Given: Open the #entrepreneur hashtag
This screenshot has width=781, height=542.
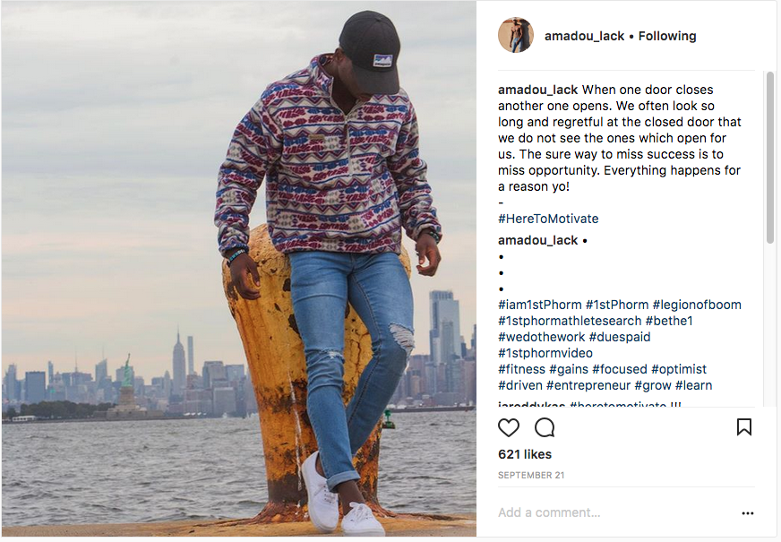Looking at the screenshot, I should pos(588,385).
